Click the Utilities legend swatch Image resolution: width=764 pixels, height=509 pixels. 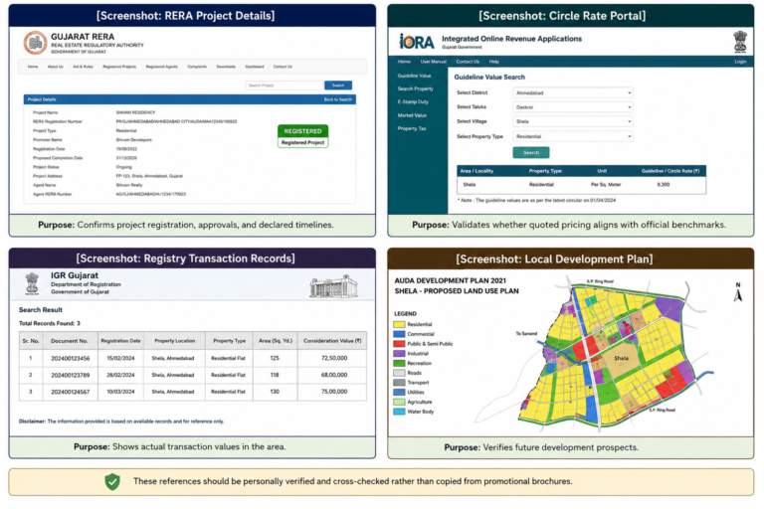(x=399, y=392)
